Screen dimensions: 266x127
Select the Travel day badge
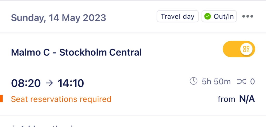click(x=177, y=16)
